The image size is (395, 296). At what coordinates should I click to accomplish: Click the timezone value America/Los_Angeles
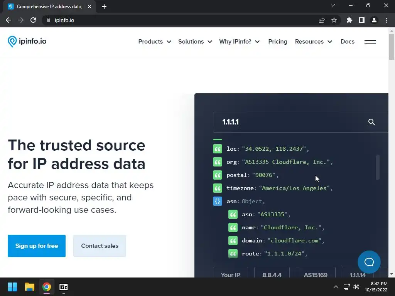(294, 188)
